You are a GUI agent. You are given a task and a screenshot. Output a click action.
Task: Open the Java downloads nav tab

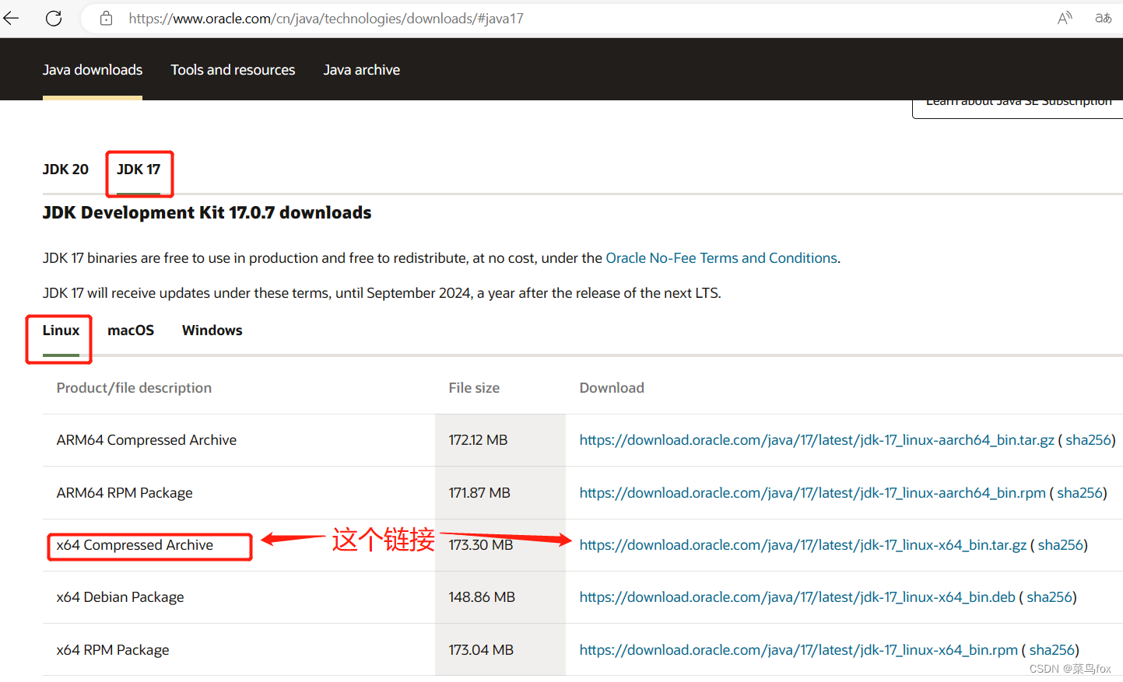[x=93, y=70]
